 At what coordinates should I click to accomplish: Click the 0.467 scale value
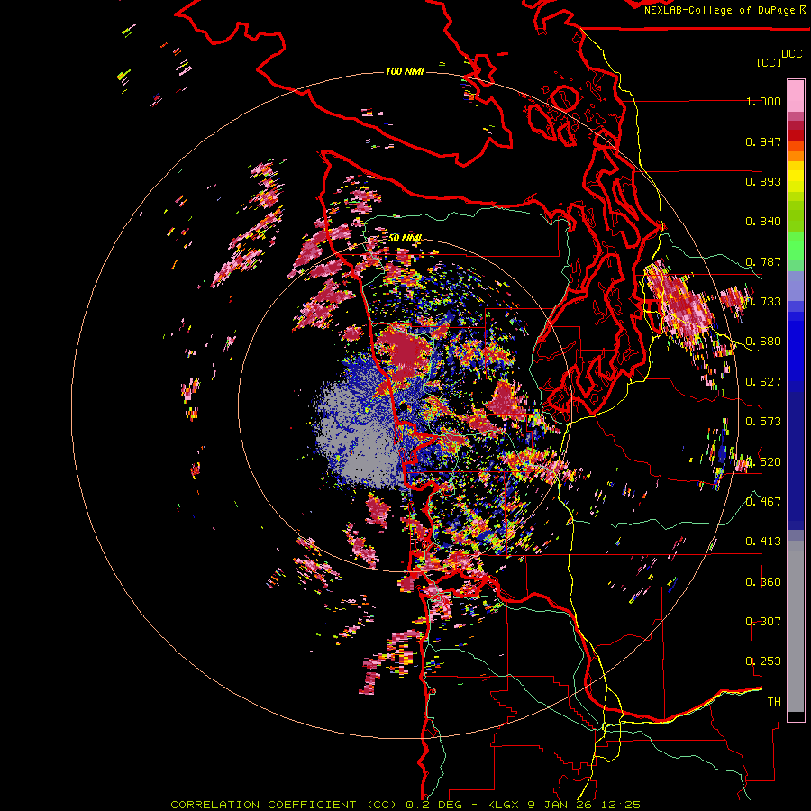pyautogui.click(x=763, y=502)
